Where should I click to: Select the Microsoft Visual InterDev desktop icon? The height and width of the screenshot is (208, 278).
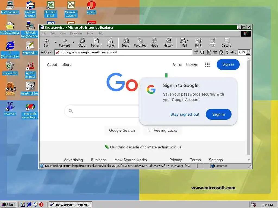pos(30,111)
